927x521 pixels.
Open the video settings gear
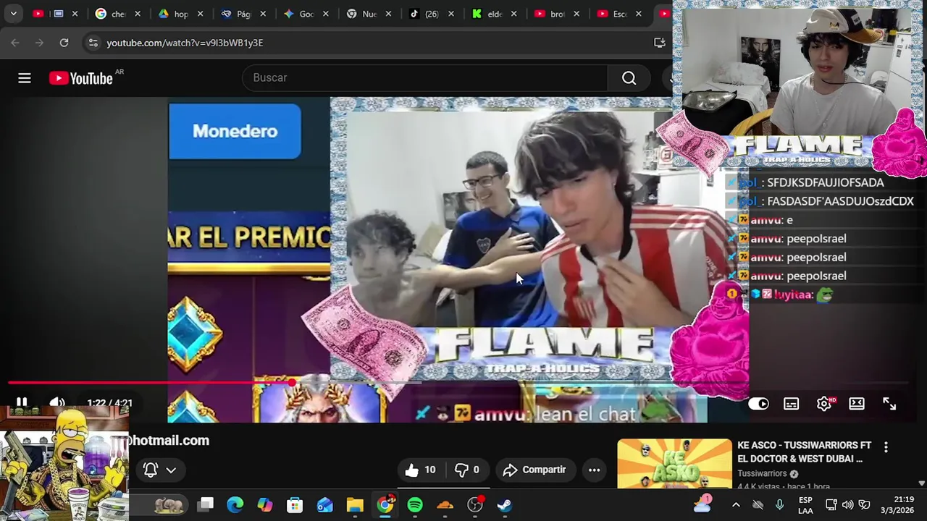coord(824,404)
